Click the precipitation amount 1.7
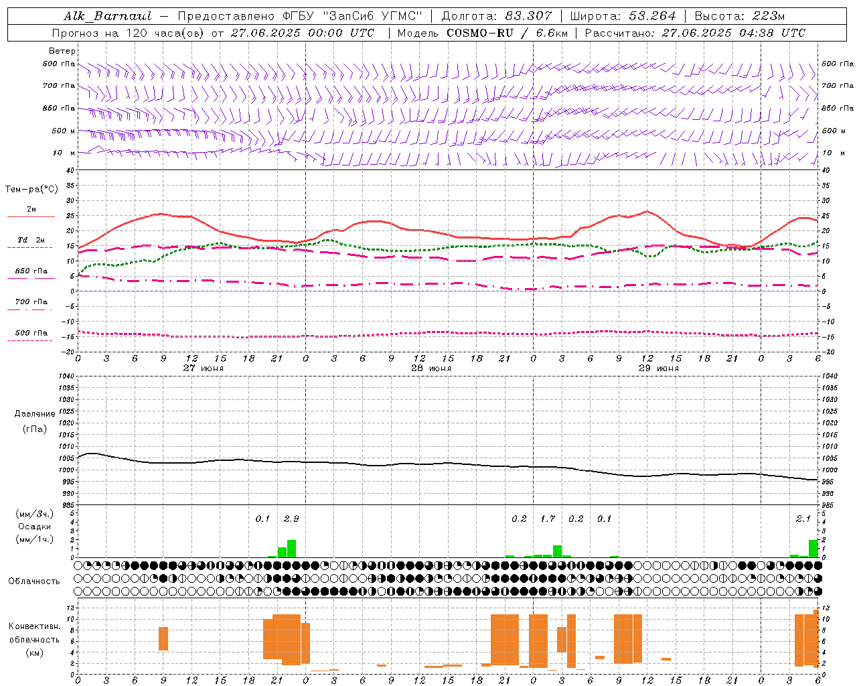 (x=548, y=519)
